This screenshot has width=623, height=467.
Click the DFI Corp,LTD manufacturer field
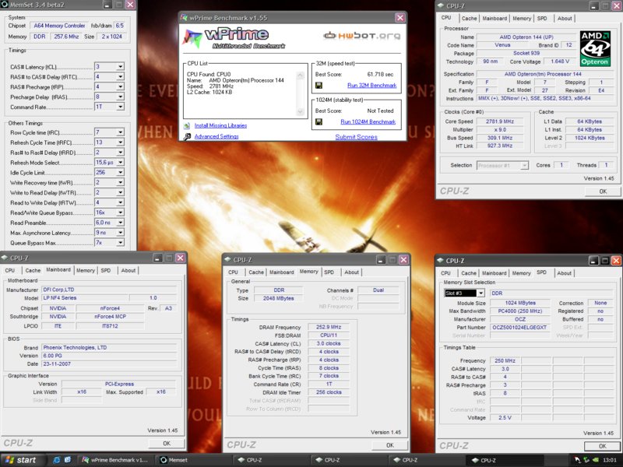[109, 290]
